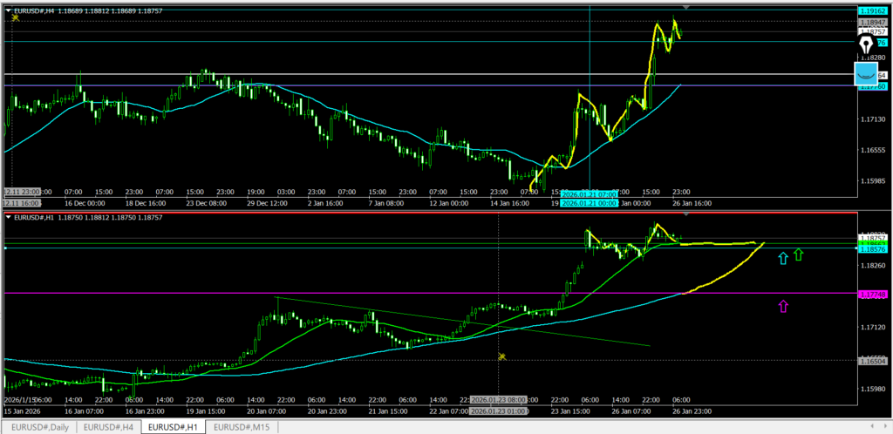Select the active EURUSD#,H1 tab
The image size is (893, 434).
pyautogui.click(x=175, y=427)
